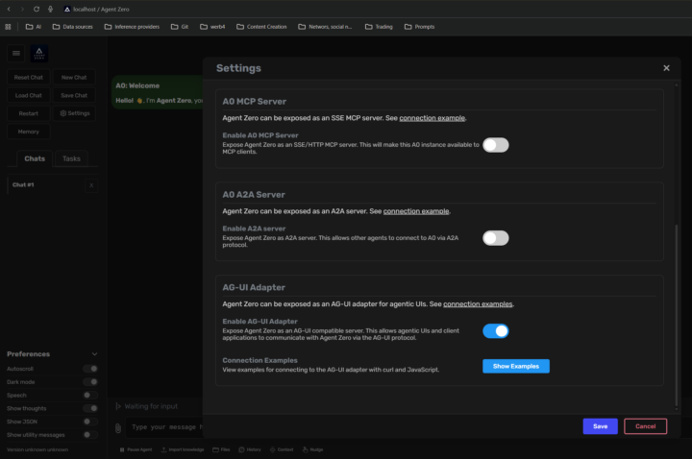Open the Data sources bookmarks folder
692x459 pixels.
[73, 27]
